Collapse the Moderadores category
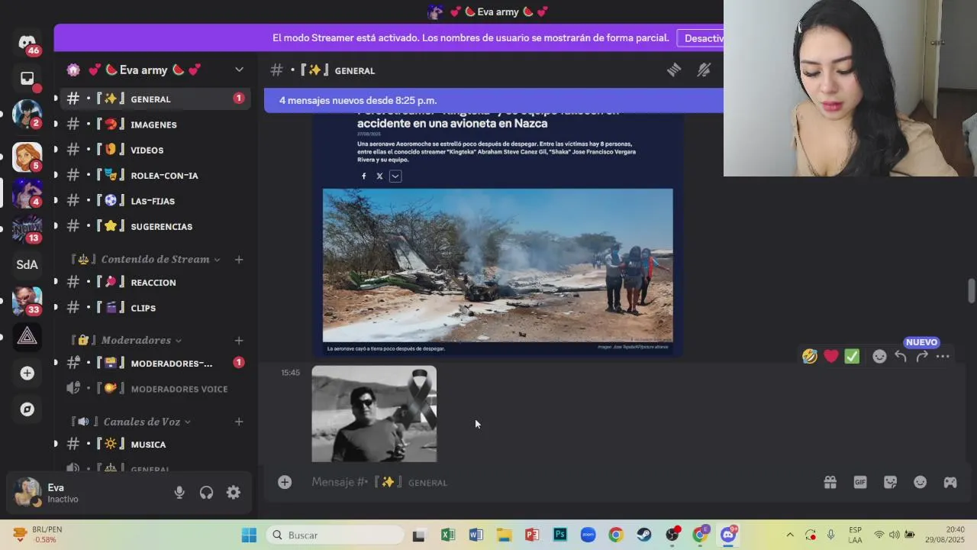 point(179,341)
